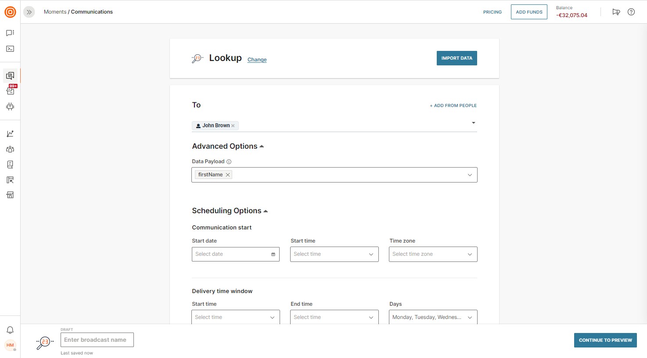
Task: Click the broadcast name input field
Action: pyautogui.click(x=97, y=340)
